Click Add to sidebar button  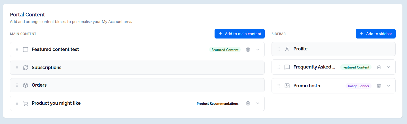pyautogui.click(x=376, y=34)
